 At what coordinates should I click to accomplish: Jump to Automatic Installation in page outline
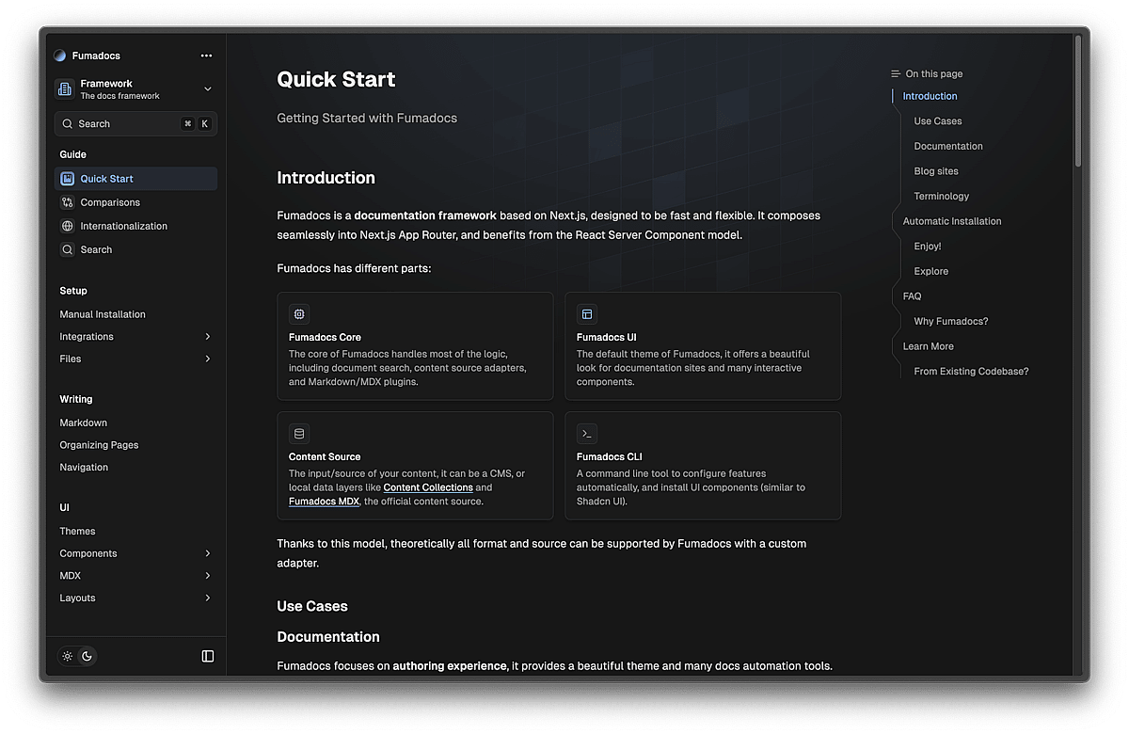click(x=951, y=221)
